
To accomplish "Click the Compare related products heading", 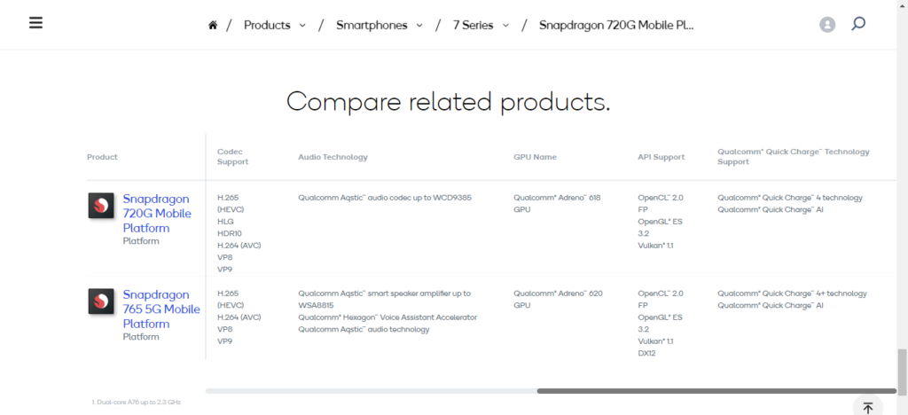I will coord(448,102).
